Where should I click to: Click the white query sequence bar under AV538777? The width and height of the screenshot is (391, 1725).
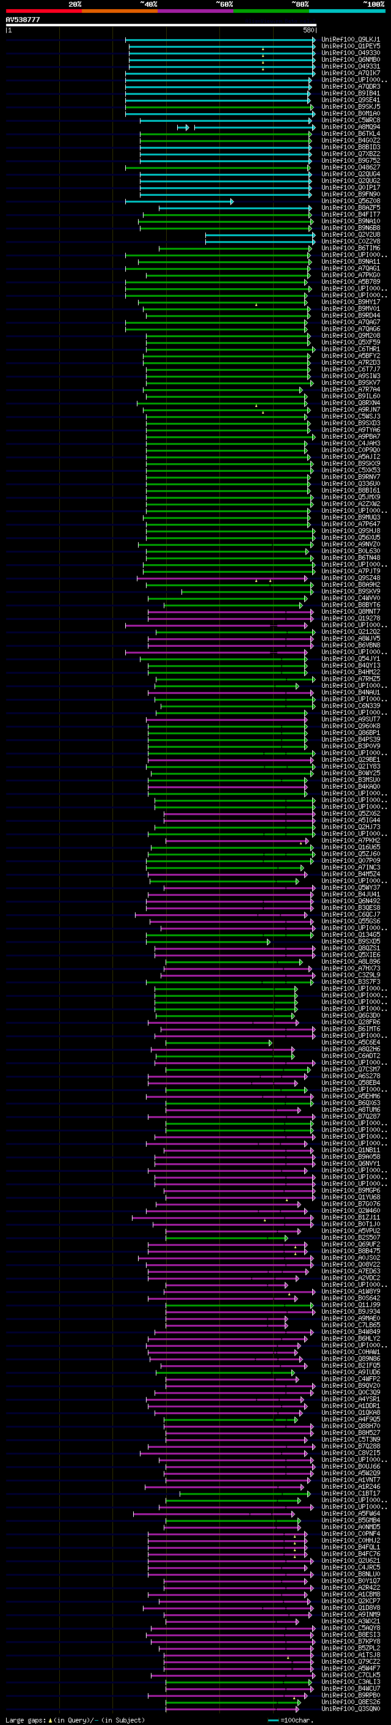tap(161, 26)
